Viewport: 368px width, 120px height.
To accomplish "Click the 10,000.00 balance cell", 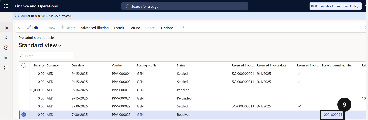I will (37, 90).
